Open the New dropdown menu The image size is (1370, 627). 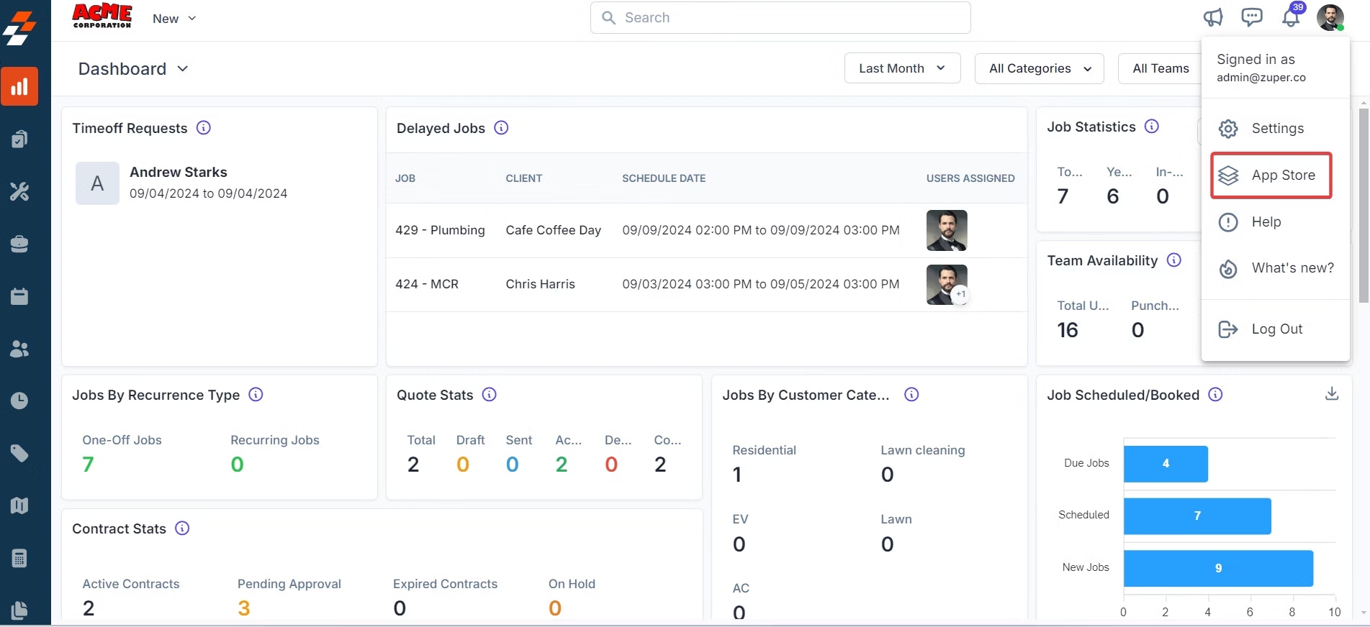coord(174,19)
